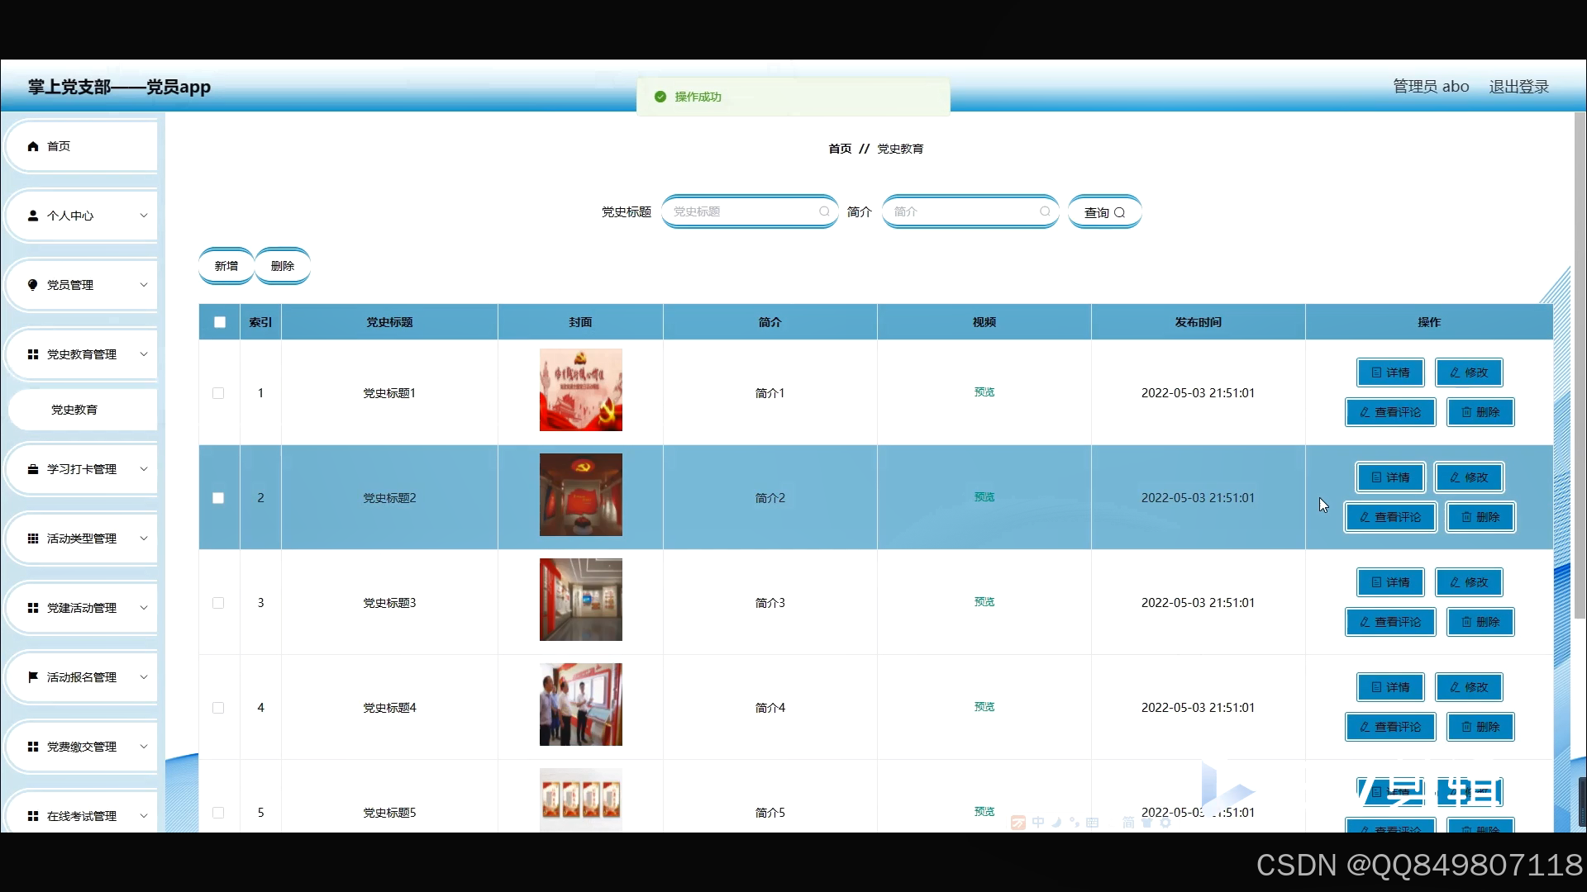The width and height of the screenshot is (1587, 892).
Task: Click magnifier icon inside 简介 input
Action: pos(1045,212)
